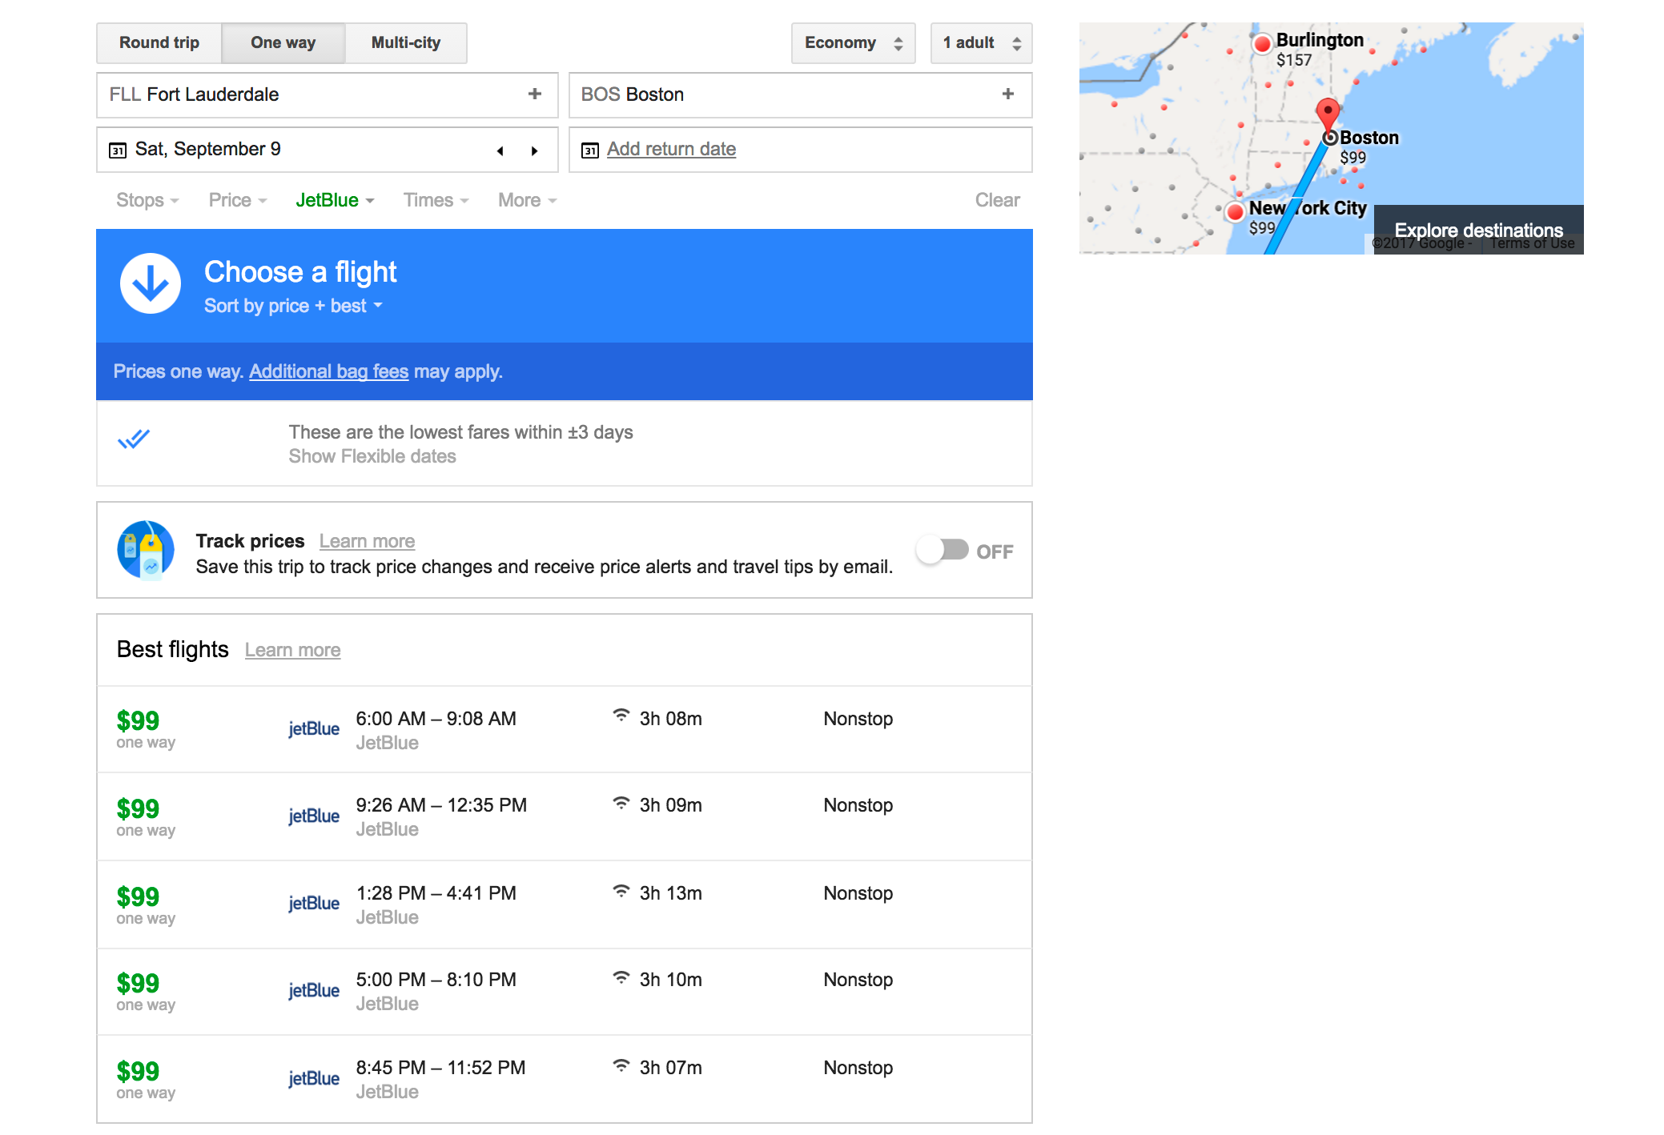
Task: Open Sort by price + best dropdown
Action: 293,306
